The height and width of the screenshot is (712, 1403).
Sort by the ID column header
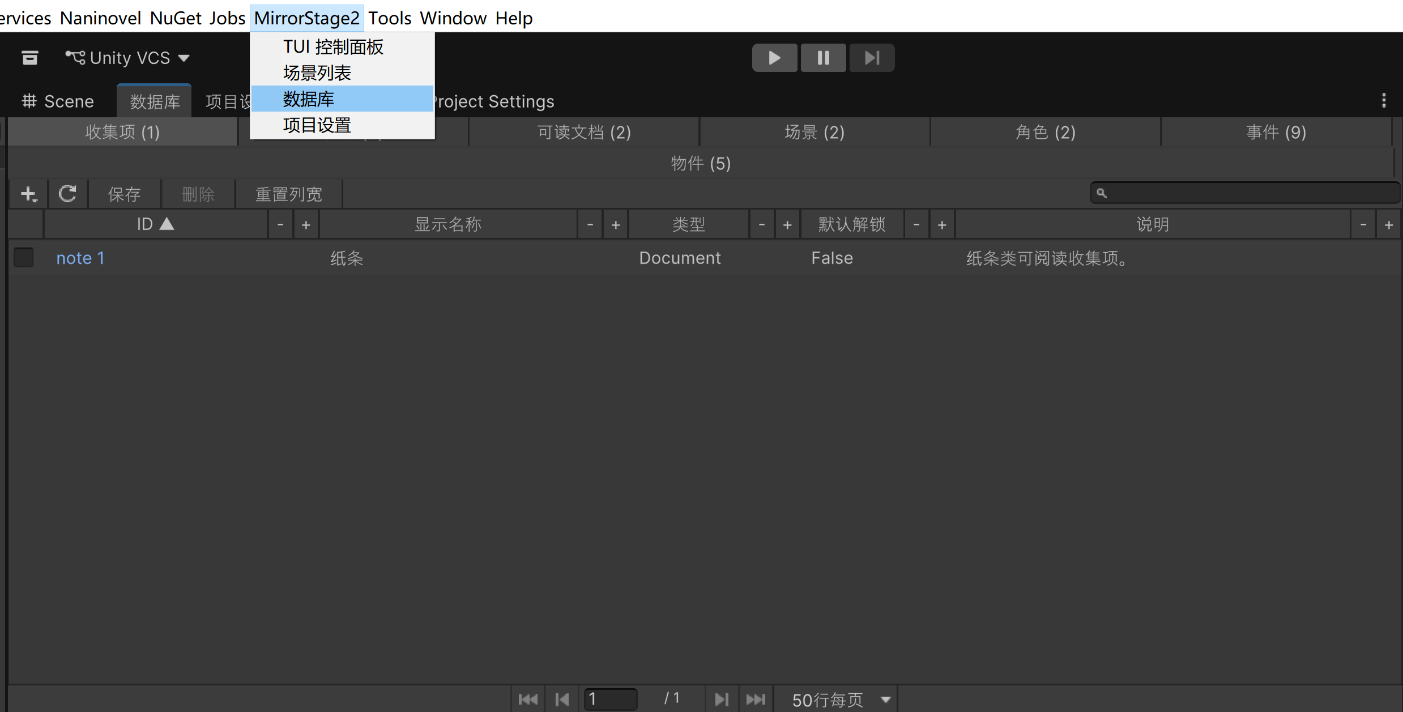click(x=155, y=224)
